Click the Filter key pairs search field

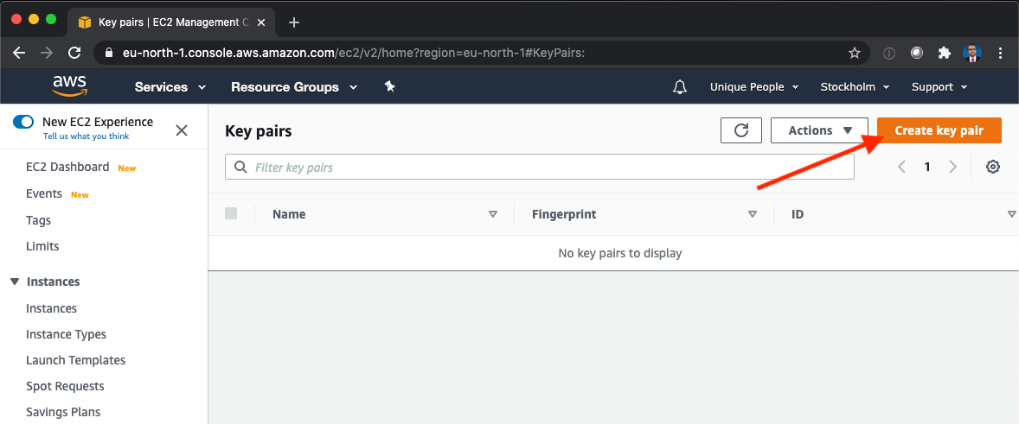click(540, 168)
